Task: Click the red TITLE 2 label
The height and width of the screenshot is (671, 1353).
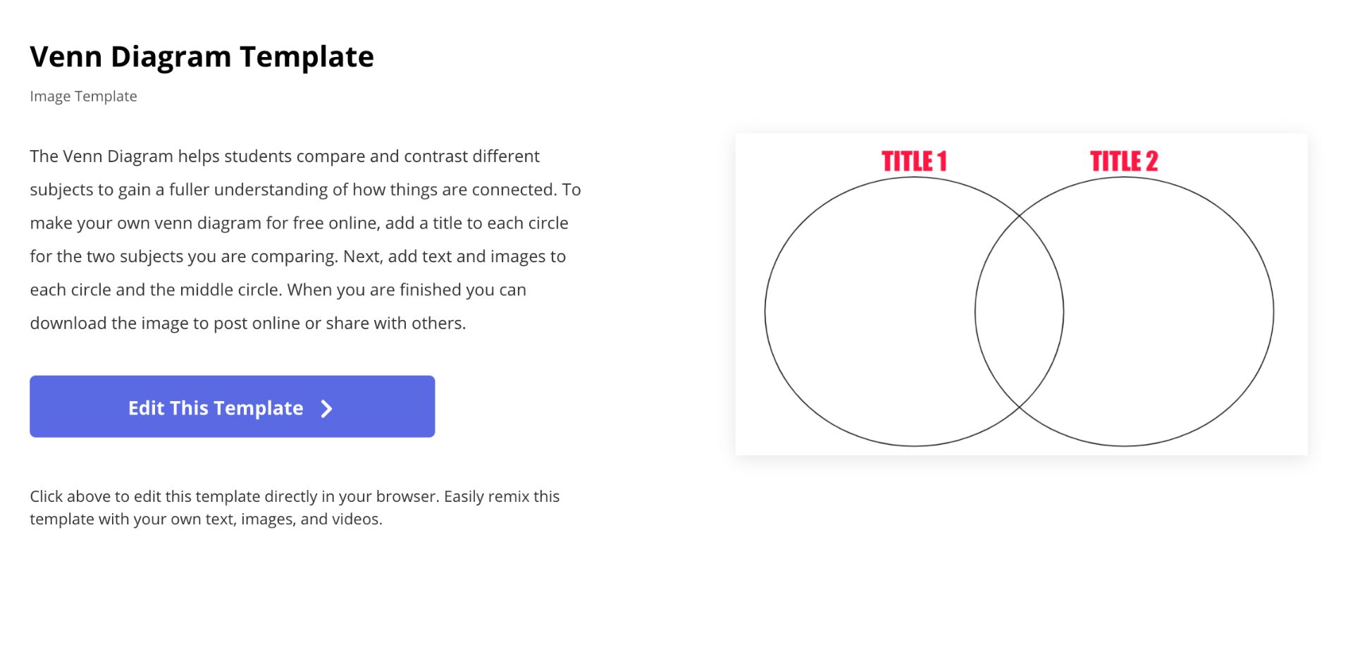Action: pos(1124,161)
